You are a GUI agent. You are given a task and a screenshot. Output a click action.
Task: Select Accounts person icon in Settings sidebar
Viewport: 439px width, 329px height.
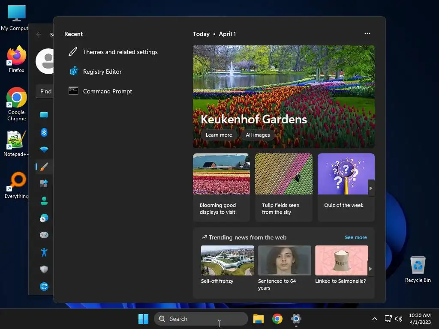click(44, 200)
